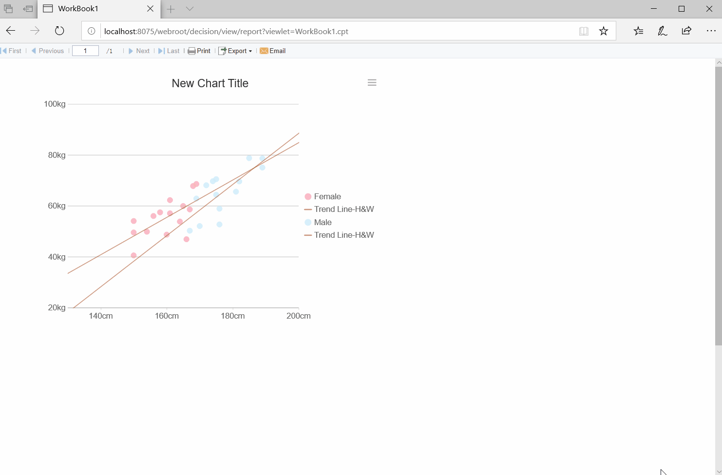Click the add notes pen icon
Viewport: 722px width, 475px height.
click(x=663, y=31)
